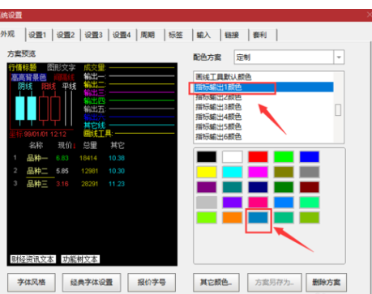Select 指标输出3颜色 list item
The height and width of the screenshot is (294, 372).
point(263,107)
